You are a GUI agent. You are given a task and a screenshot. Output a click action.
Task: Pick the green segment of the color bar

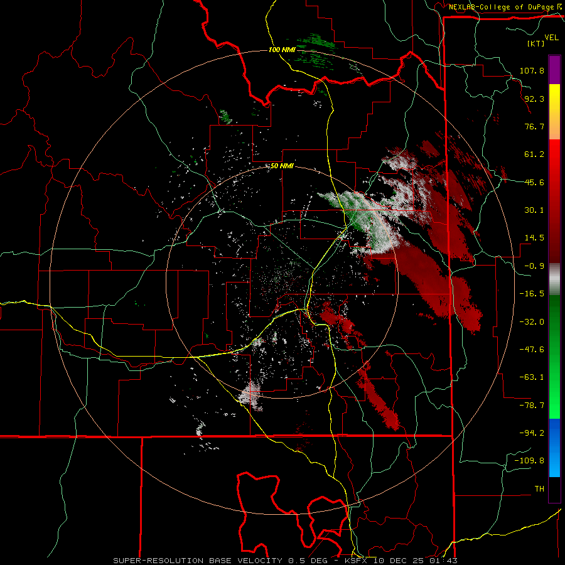(x=554, y=357)
